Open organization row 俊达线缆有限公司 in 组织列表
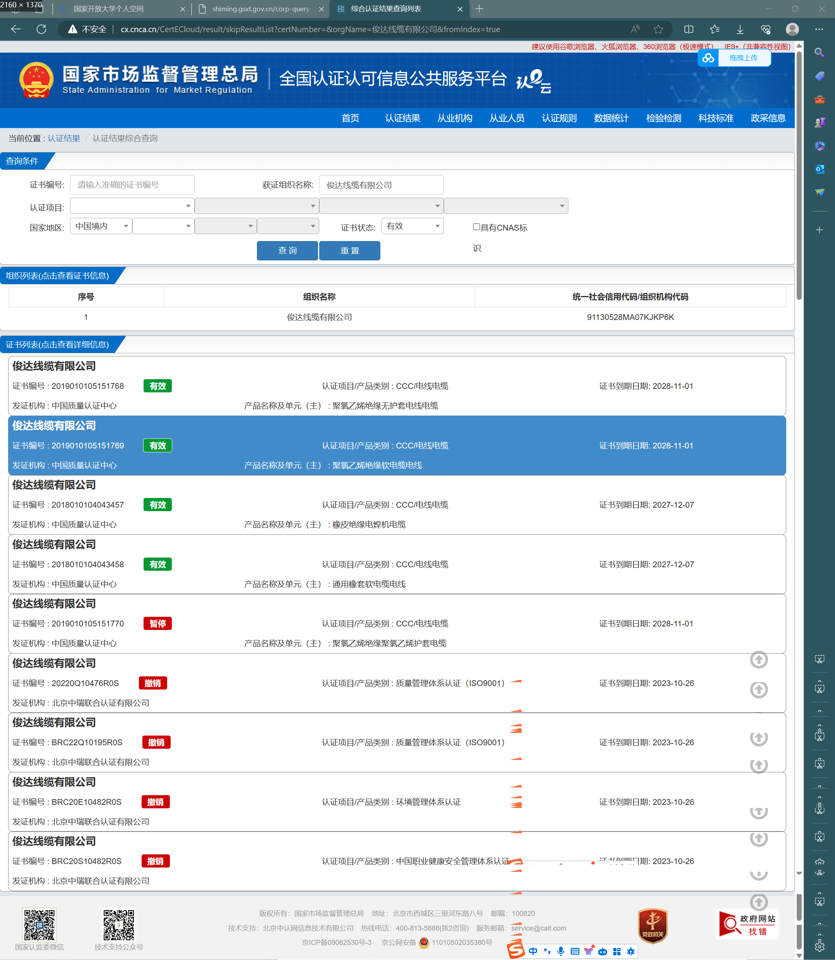 click(397, 317)
